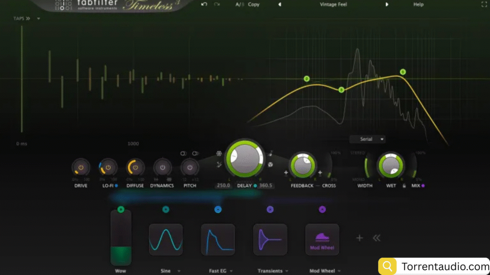Image resolution: width=490 pixels, height=275 pixels.
Task: Click the undo arrow in the top bar
Action: click(205, 4)
